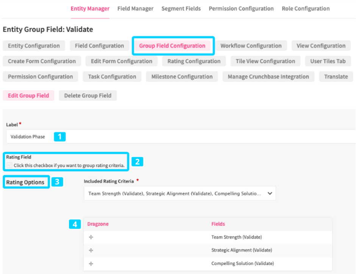Click the Translate button

[336, 77]
